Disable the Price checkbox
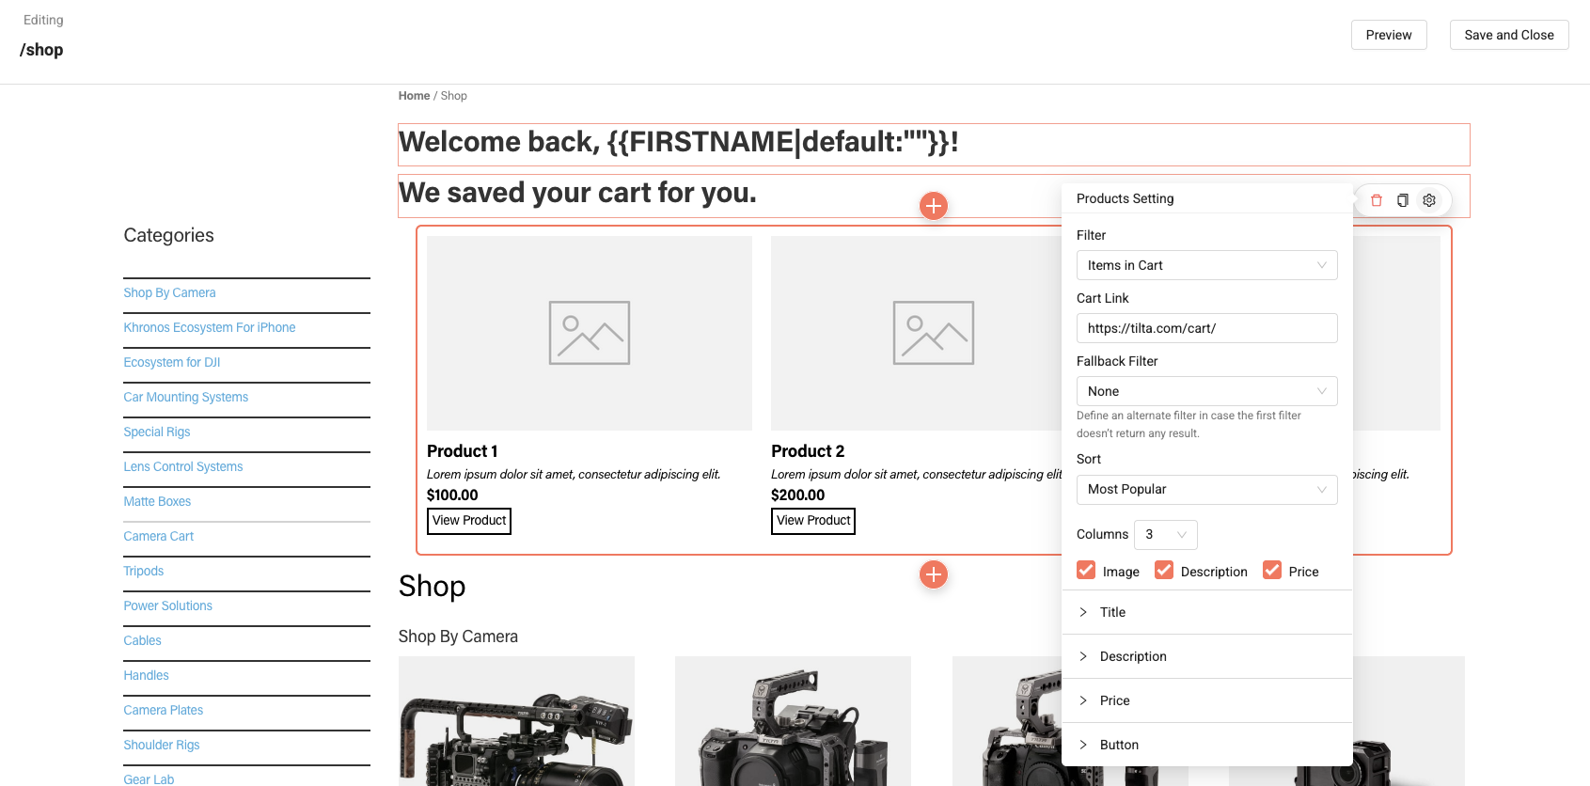 pyautogui.click(x=1272, y=571)
